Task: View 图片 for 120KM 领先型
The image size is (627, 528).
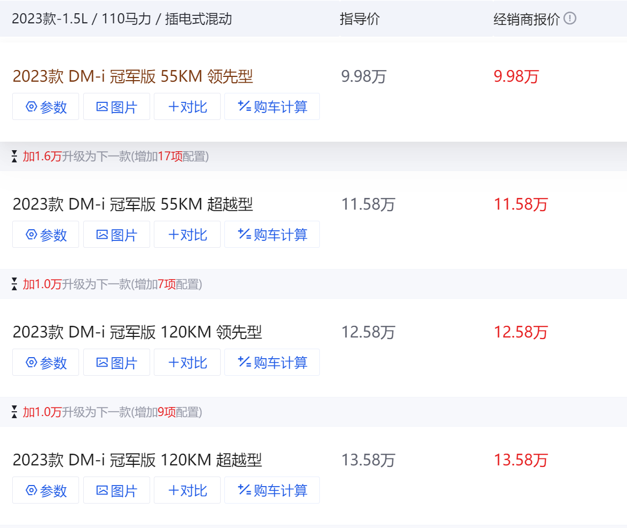Action: pos(117,362)
